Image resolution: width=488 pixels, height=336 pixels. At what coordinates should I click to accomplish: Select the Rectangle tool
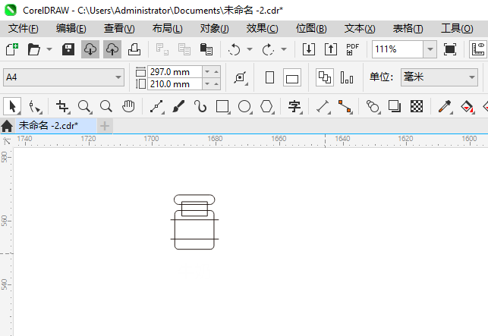point(223,106)
